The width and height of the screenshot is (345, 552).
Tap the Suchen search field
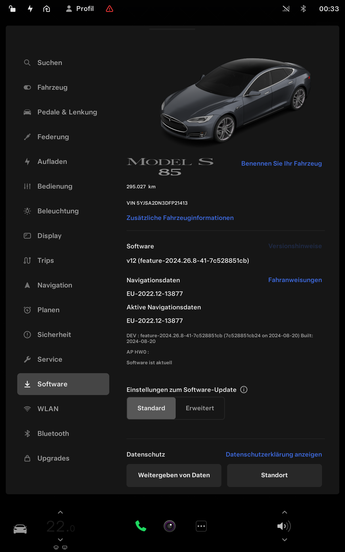pos(50,63)
